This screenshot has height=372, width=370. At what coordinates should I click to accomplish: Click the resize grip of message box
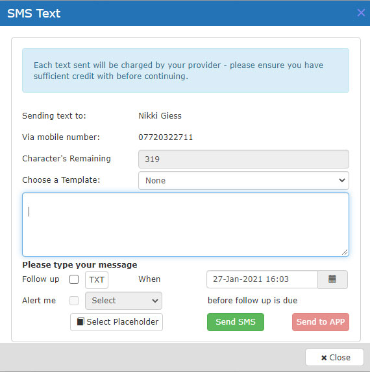tap(345, 252)
